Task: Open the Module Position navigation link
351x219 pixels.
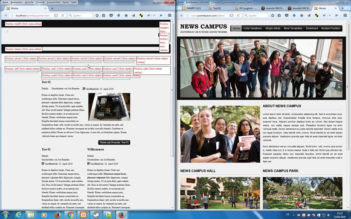Action: (330, 28)
